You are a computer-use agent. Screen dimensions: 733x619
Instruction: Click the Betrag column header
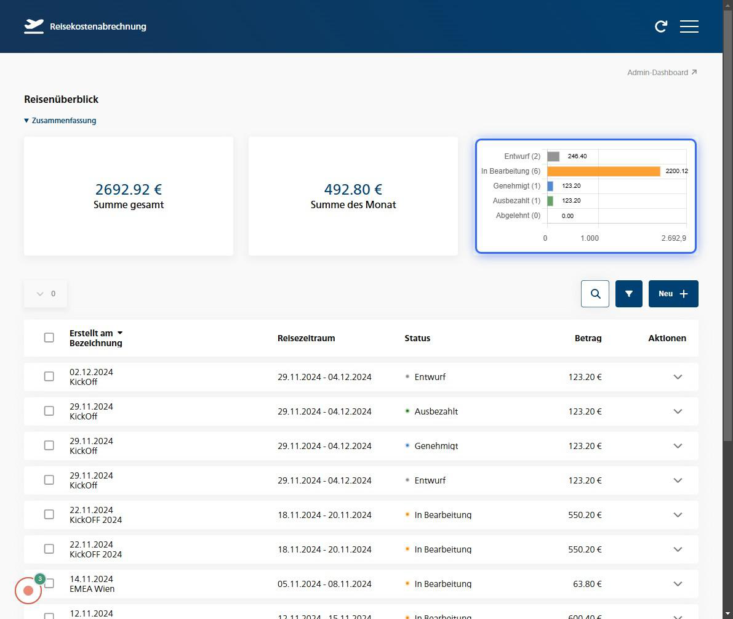[x=588, y=338]
